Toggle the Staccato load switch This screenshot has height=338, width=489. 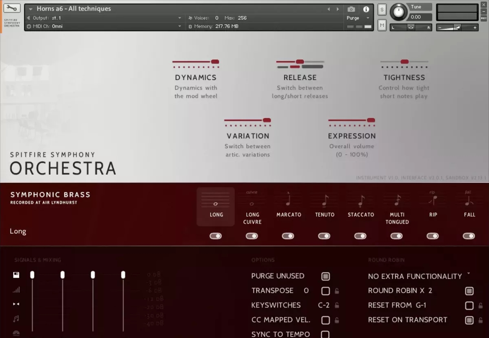pyautogui.click(x=360, y=236)
